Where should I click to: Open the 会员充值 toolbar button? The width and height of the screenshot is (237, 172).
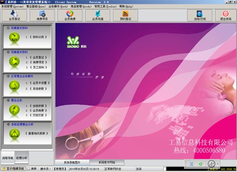[x=98, y=15]
